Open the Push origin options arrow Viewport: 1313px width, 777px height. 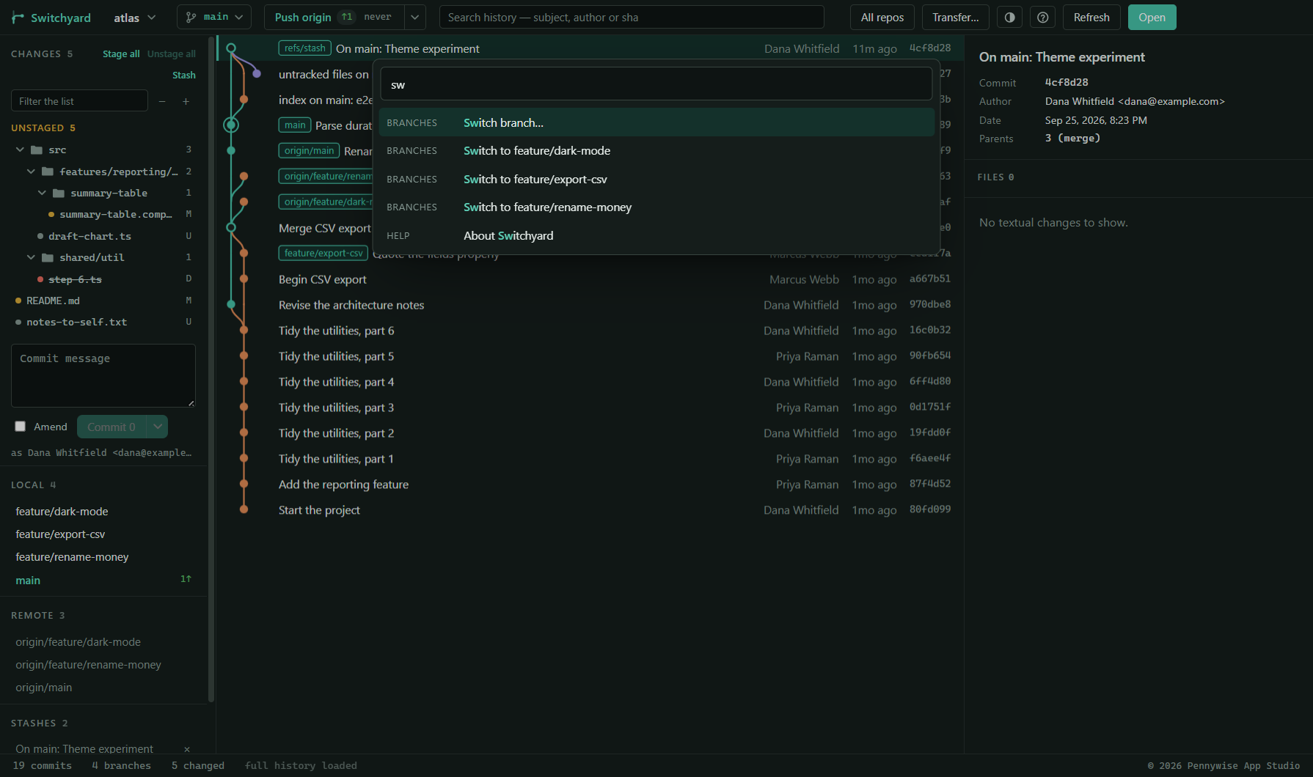coord(415,17)
